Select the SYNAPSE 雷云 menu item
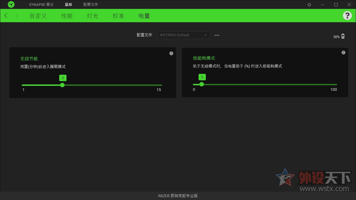This screenshot has width=356, height=200. click(x=41, y=4)
